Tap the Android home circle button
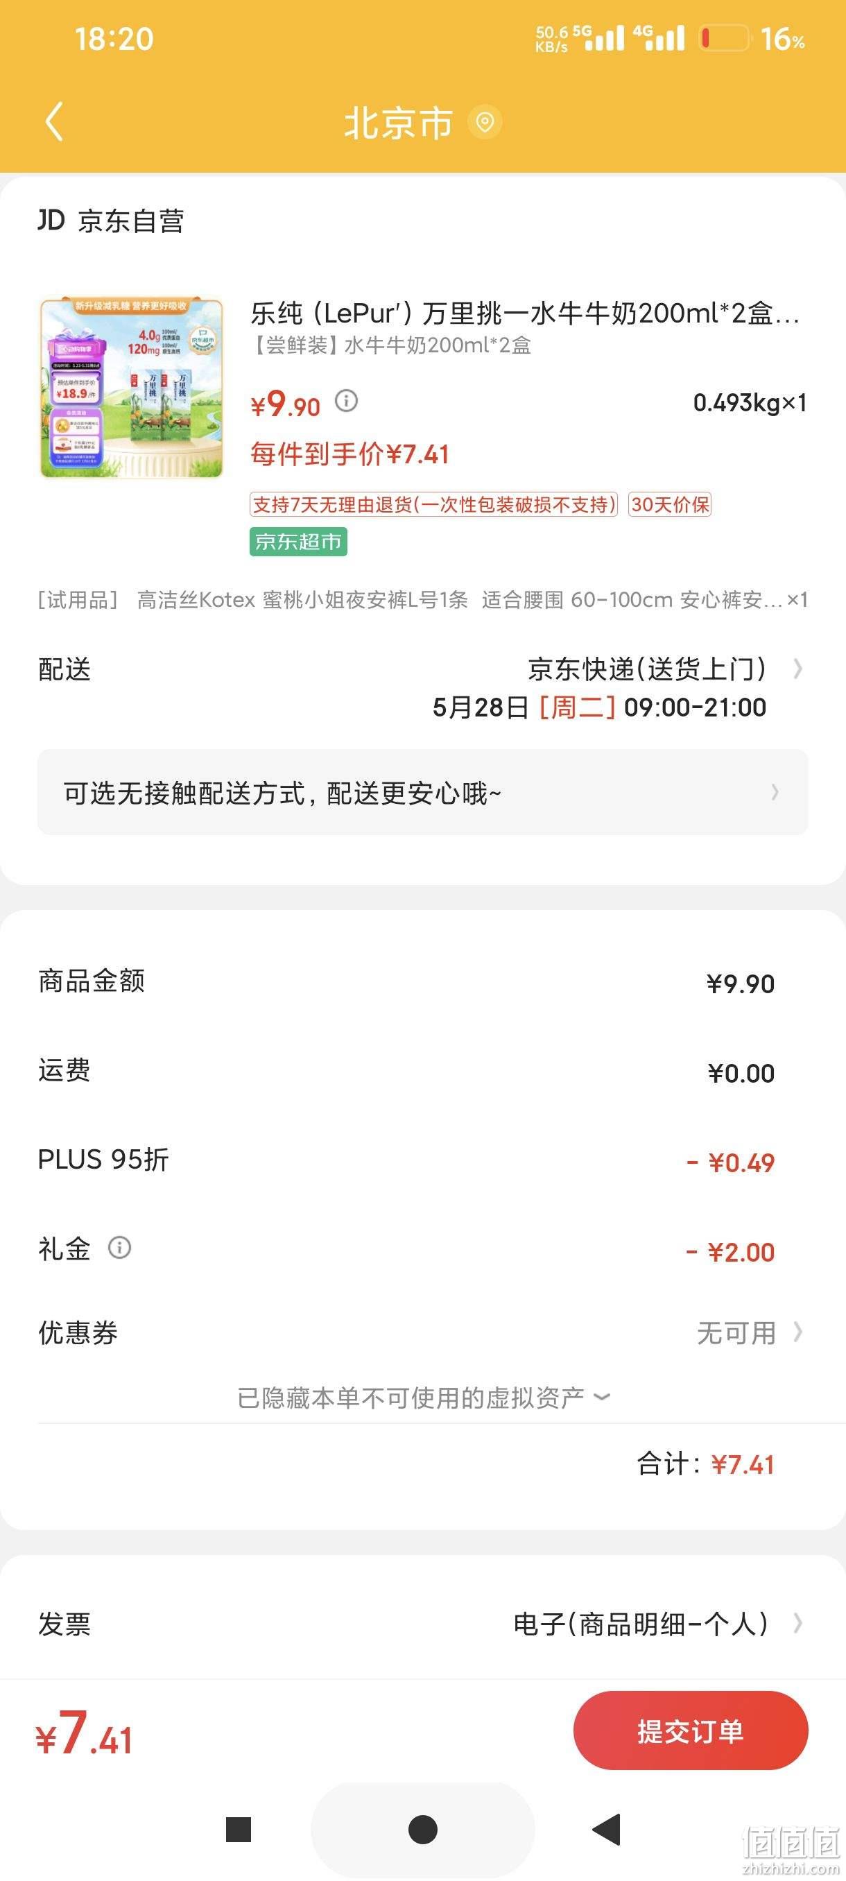Screen dimensions: 846x1881 [422, 1829]
